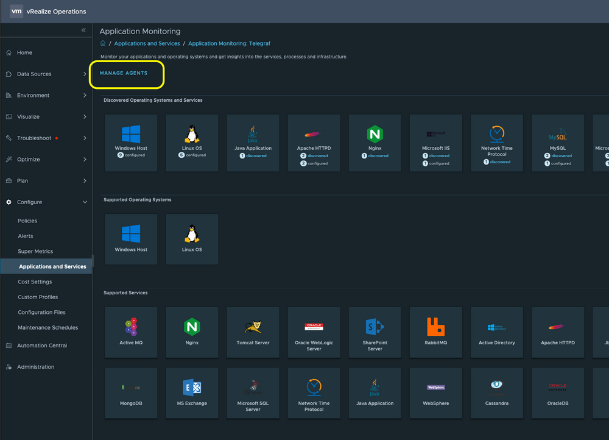Open Maintenance Schedules under Configure
This screenshot has height=440, width=609.
48,328
